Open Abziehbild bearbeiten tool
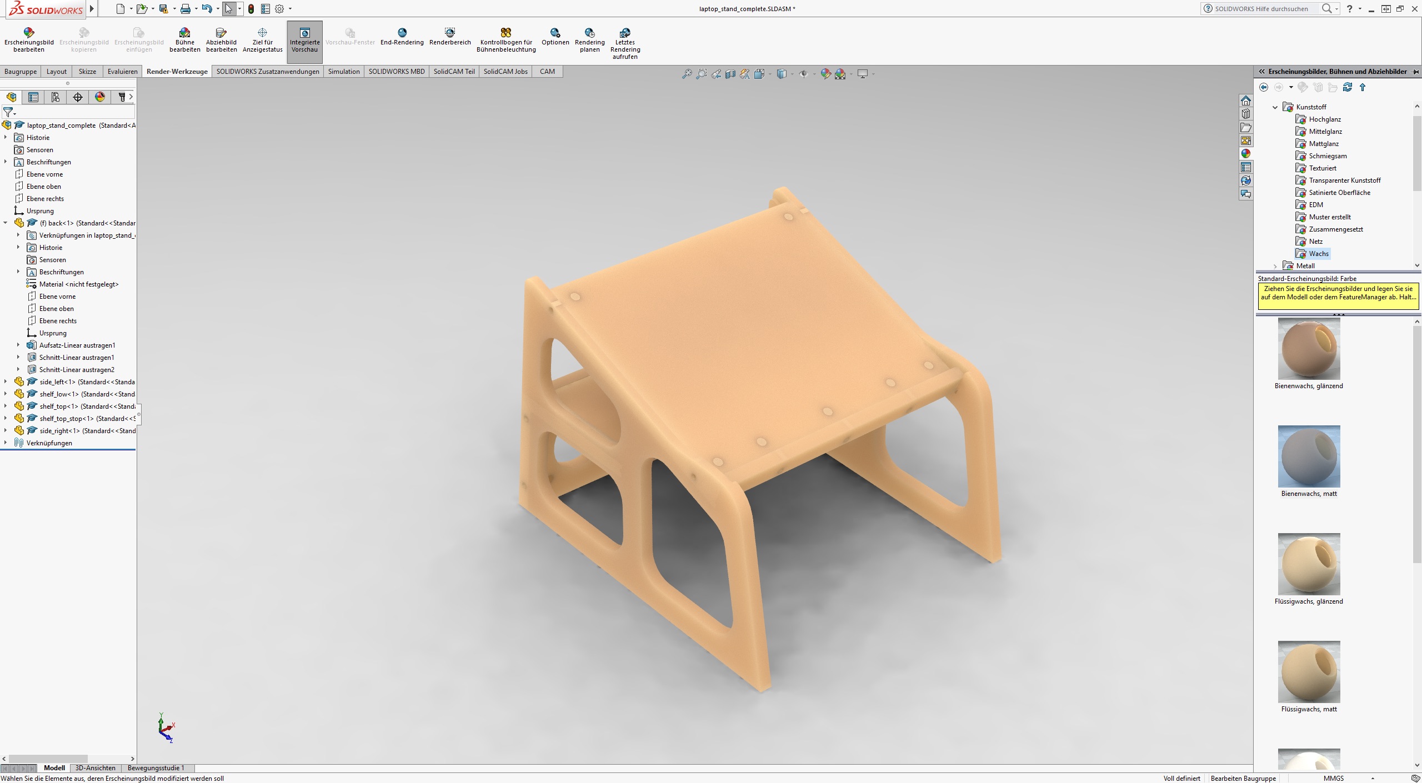 click(221, 40)
